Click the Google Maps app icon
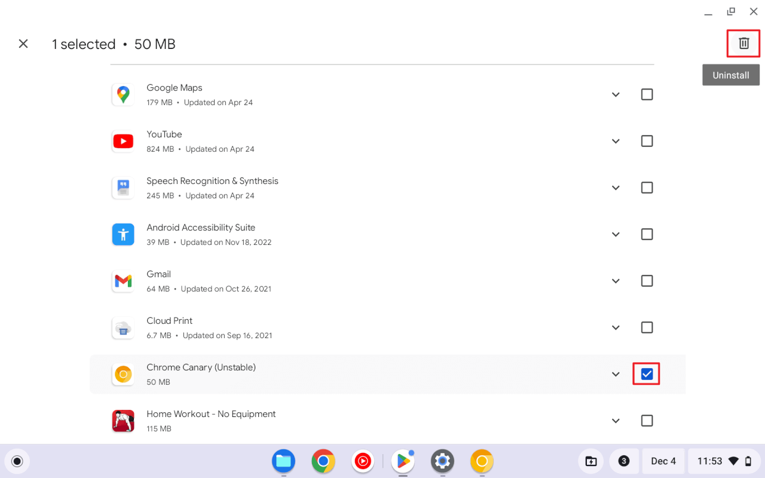Image resolution: width=765 pixels, height=478 pixels. click(x=123, y=94)
